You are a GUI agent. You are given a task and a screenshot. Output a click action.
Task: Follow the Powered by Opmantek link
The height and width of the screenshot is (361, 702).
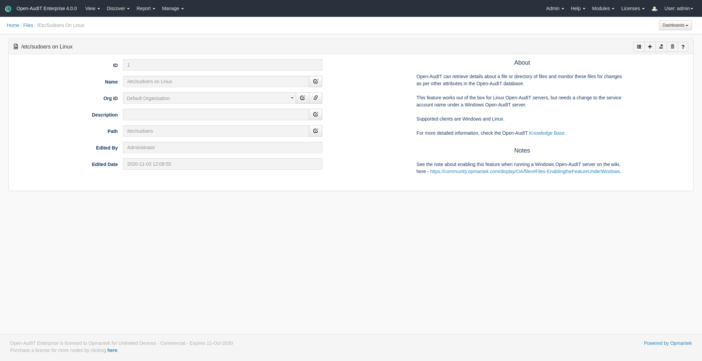coord(668,343)
